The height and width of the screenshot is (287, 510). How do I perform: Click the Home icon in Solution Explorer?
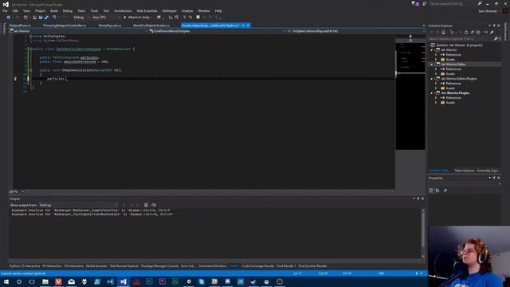pyautogui.click(x=443, y=32)
